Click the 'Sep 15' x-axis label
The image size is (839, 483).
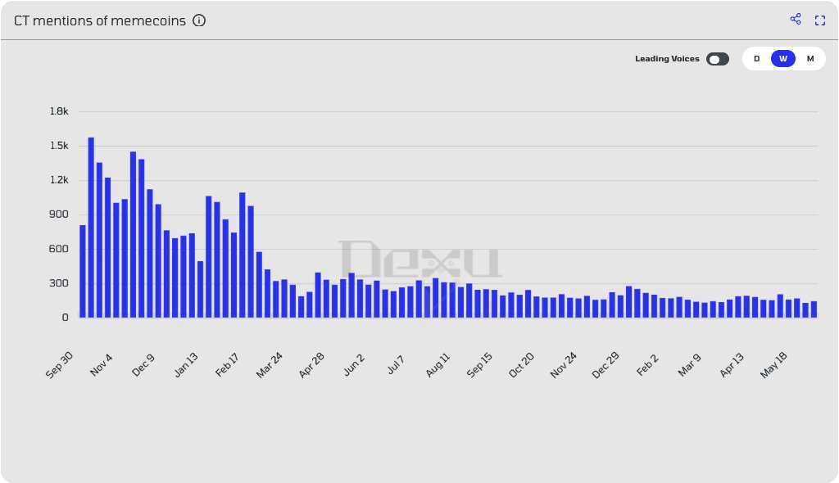click(479, 365)
